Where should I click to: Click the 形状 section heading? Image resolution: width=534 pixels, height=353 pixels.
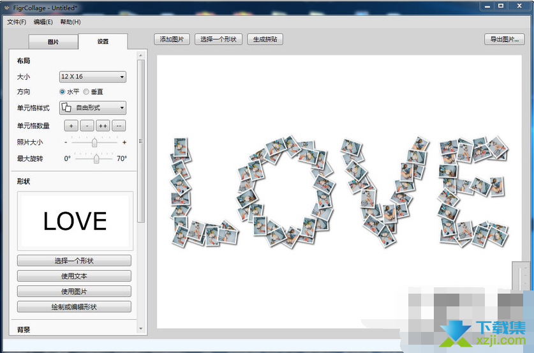pos(24,181)
